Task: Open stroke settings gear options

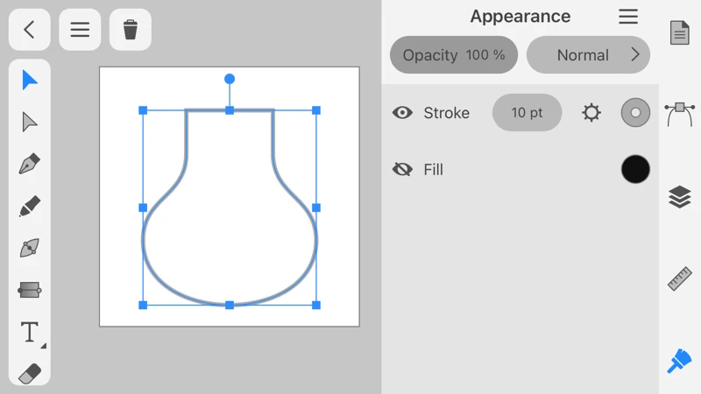Action: click(x=591, y=113)
